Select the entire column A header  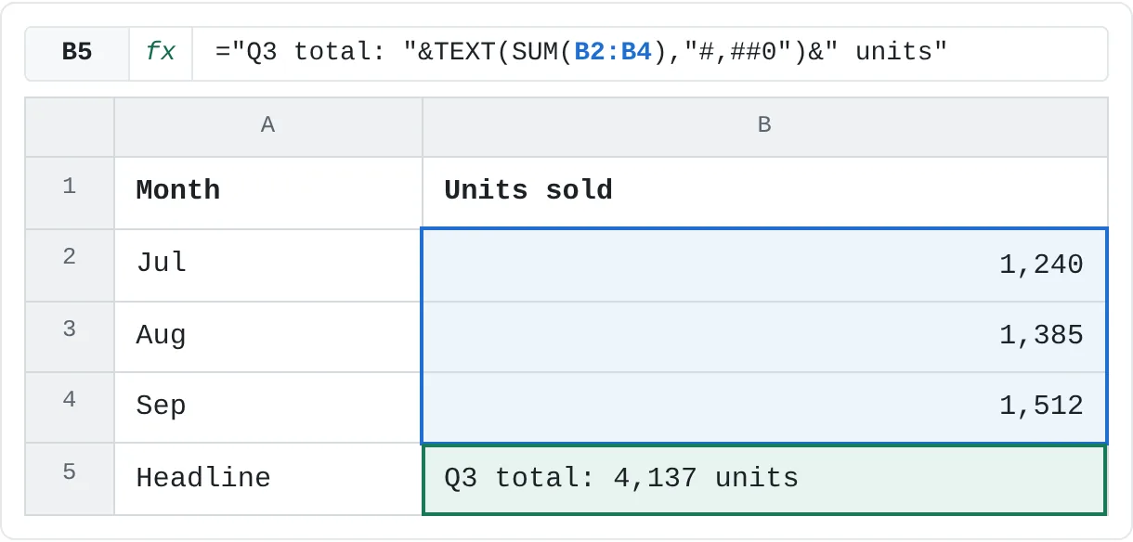(268, 127)
